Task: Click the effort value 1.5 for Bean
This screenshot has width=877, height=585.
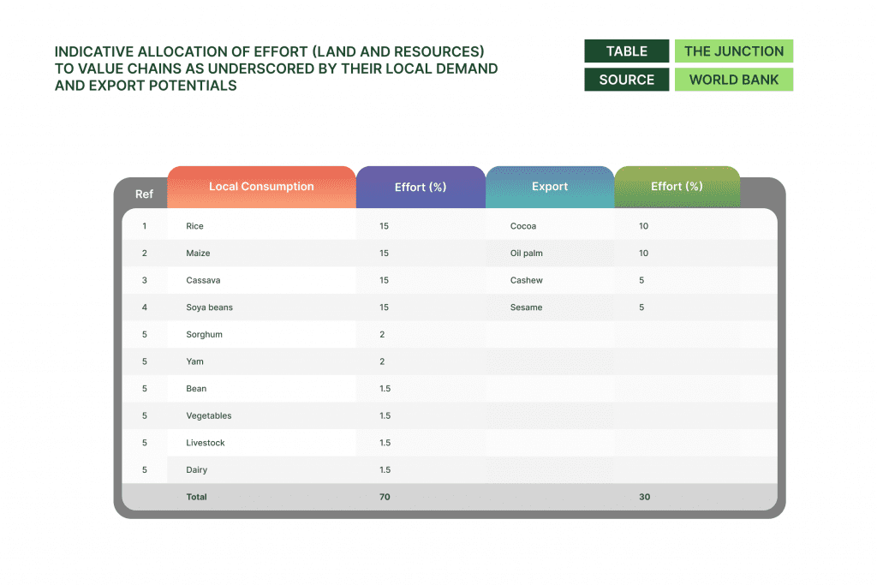Action: click(385, 388)
